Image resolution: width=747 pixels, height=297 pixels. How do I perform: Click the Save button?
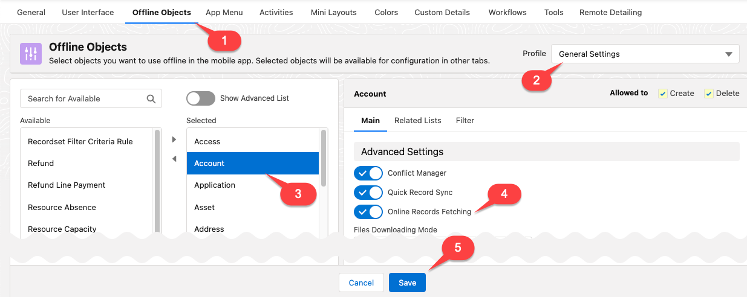tap(407, 283)
